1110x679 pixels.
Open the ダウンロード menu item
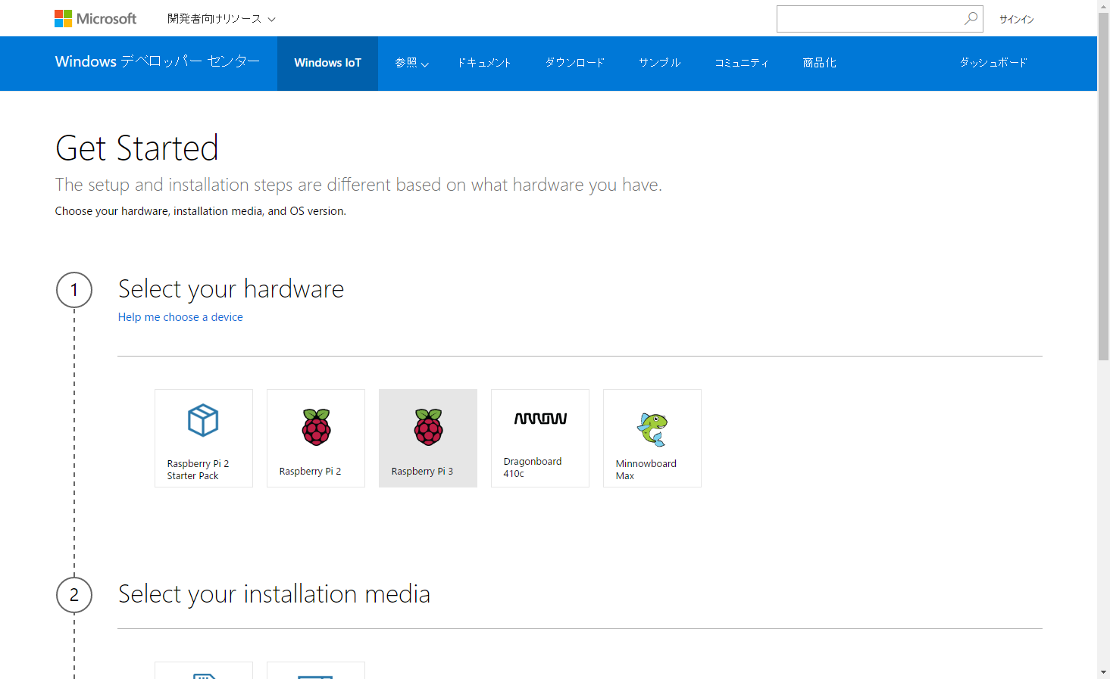click(575, 63)
